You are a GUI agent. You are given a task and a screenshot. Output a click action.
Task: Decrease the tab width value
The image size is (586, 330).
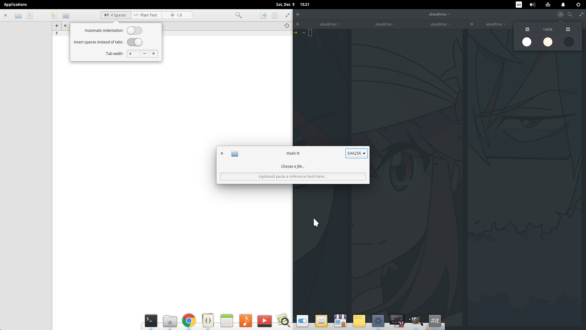pos(145,54)
